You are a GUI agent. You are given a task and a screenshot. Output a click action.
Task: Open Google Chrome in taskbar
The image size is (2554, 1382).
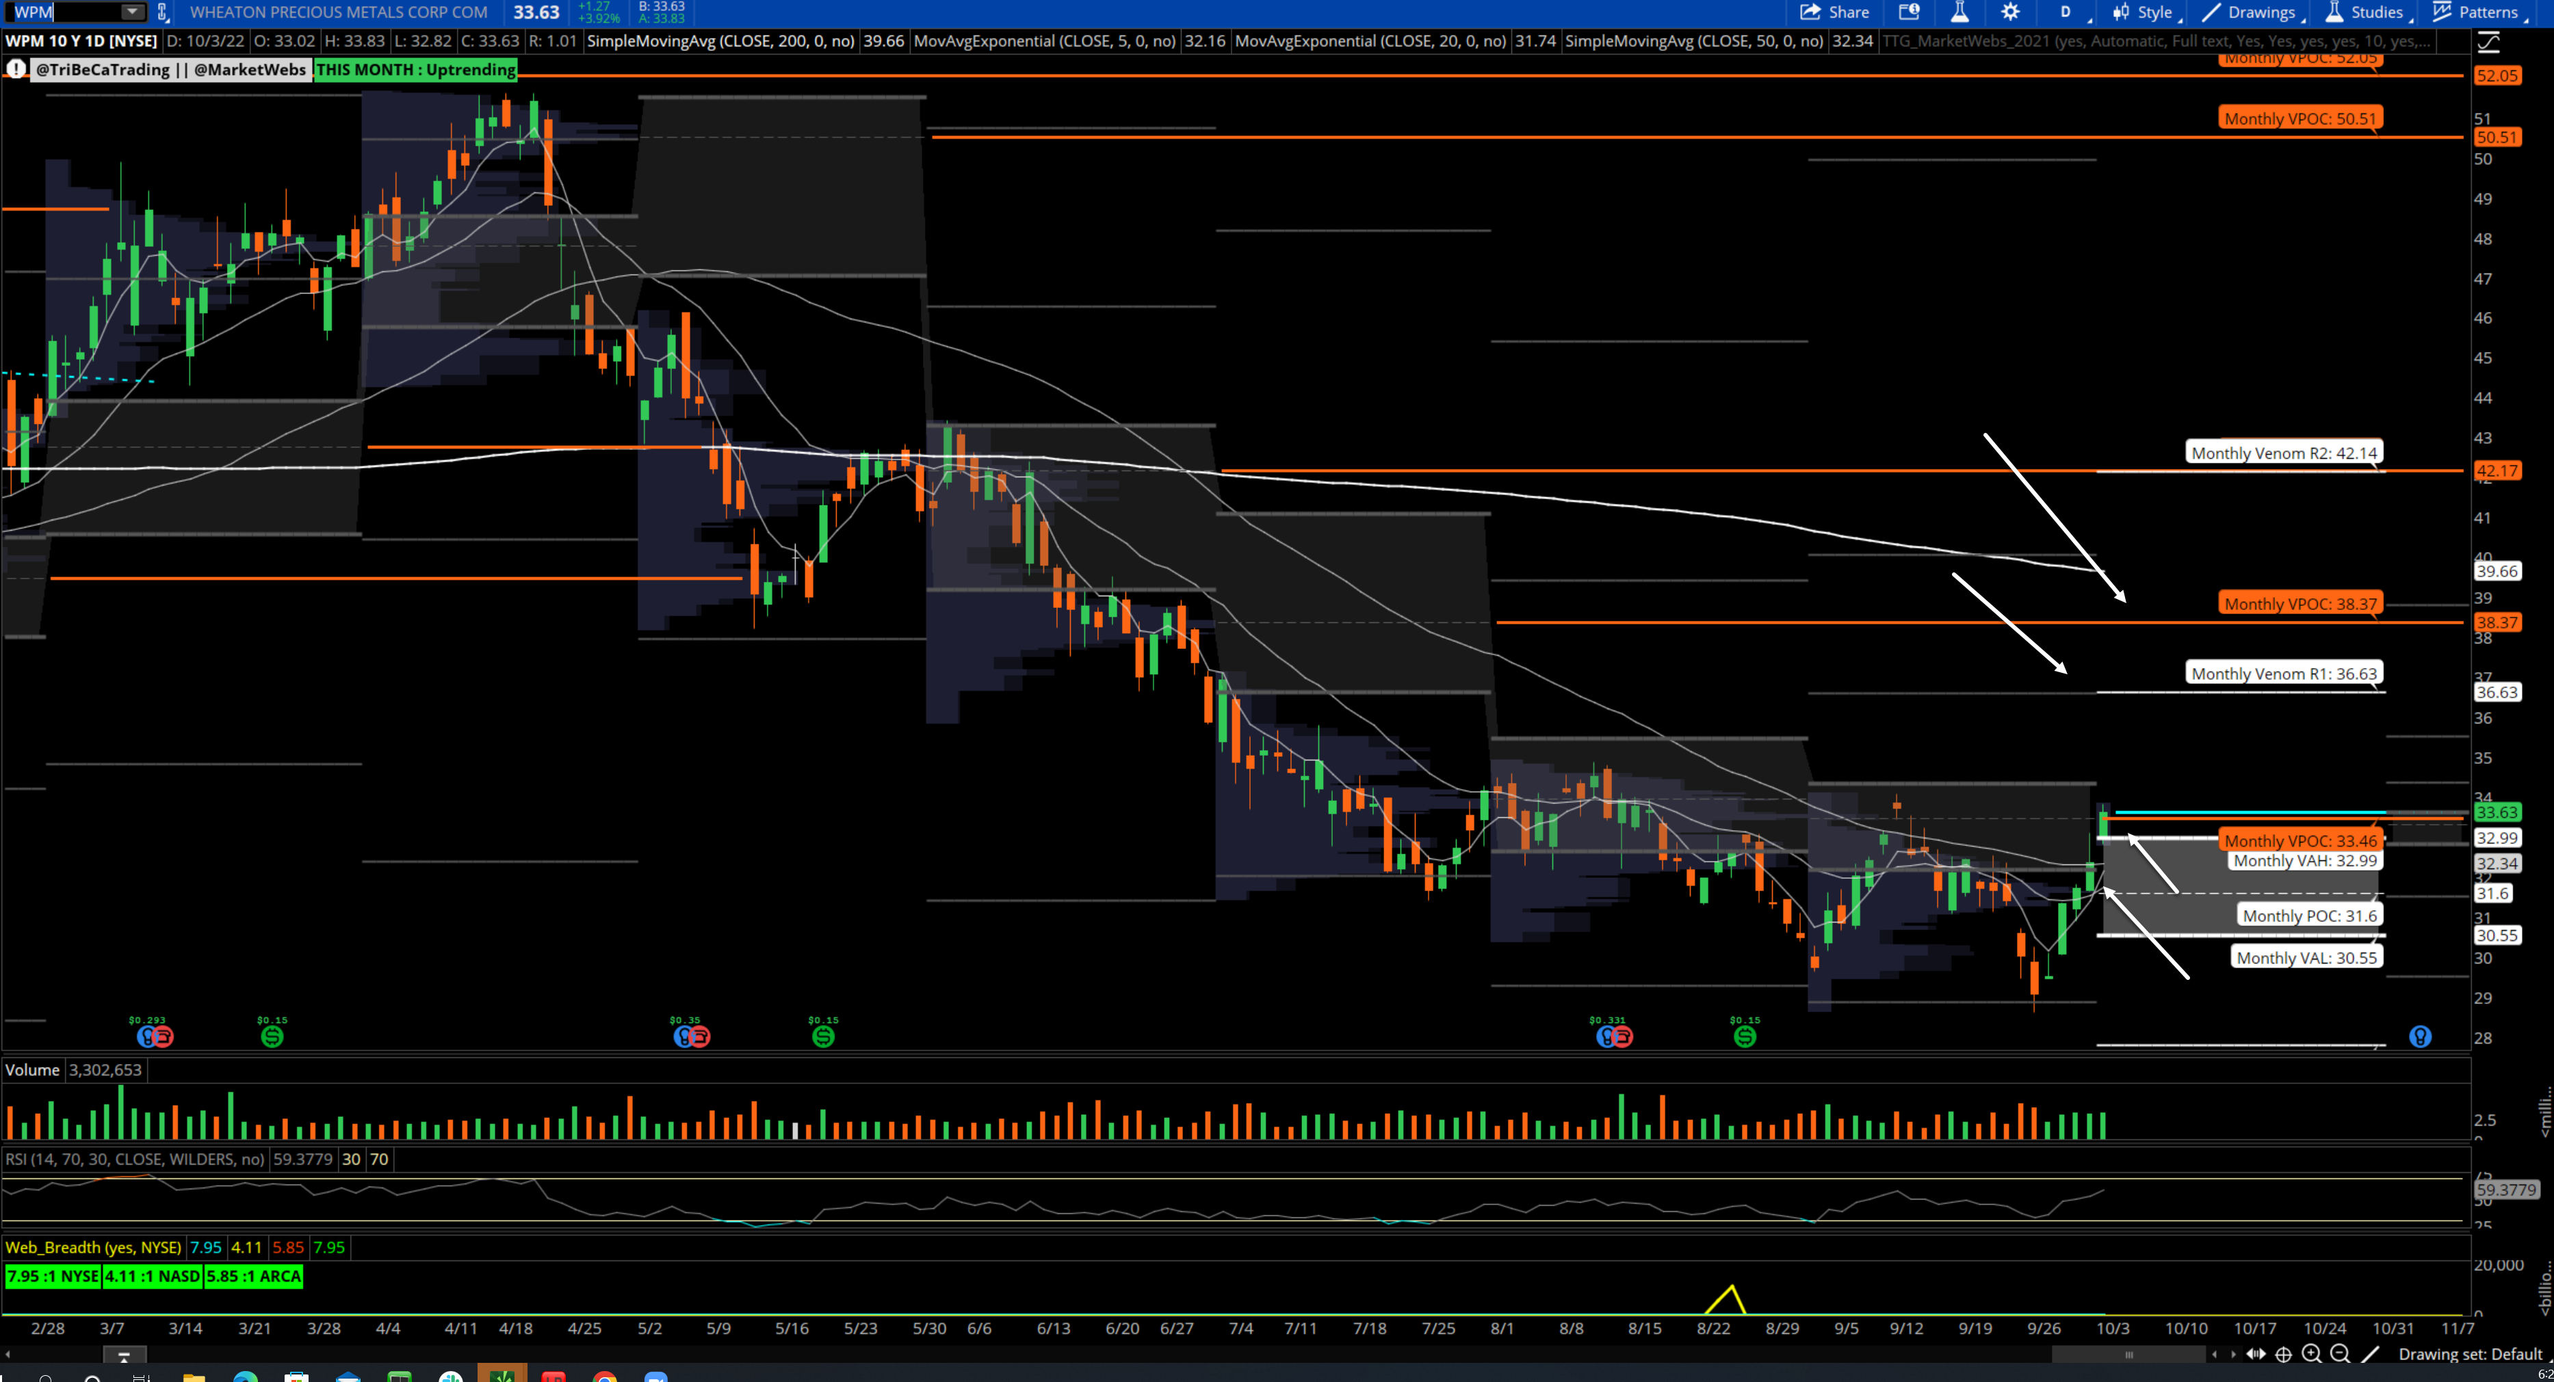pyautogui.click(x=605, y=1377)
